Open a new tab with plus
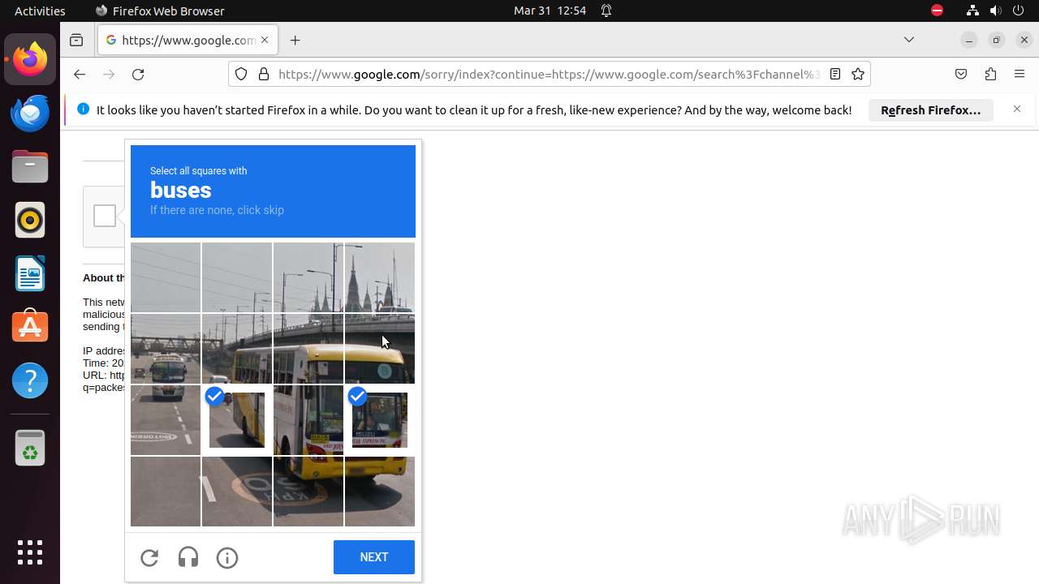 [295, 40]
